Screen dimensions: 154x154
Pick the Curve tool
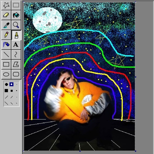(16, 55)
